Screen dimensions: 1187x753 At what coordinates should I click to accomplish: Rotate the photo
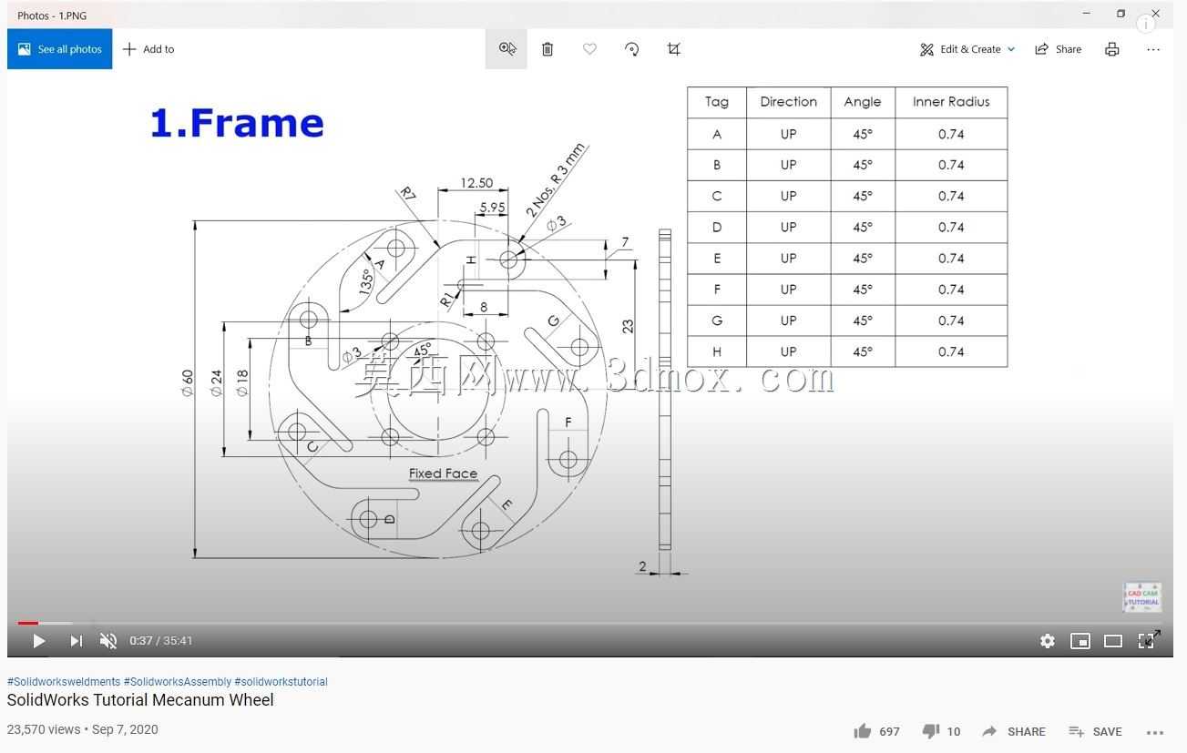pos(632,49)
